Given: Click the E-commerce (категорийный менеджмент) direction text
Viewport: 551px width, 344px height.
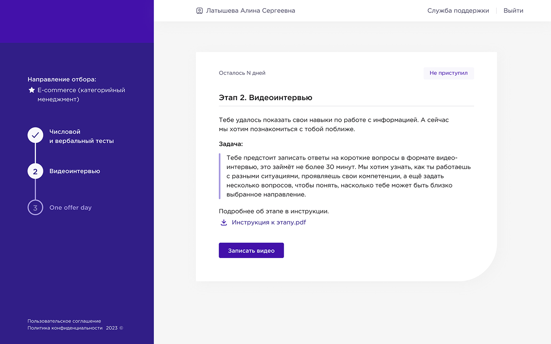Looking at the screenshot, I should (x=81, y=95).
